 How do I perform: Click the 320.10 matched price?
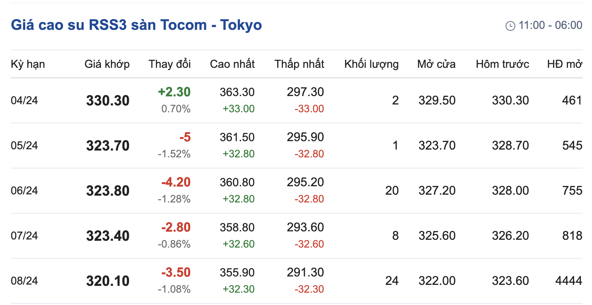click(108, 281)
